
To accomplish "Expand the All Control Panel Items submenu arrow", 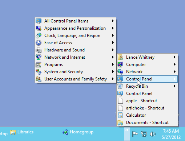I will [x=113, y=21].
